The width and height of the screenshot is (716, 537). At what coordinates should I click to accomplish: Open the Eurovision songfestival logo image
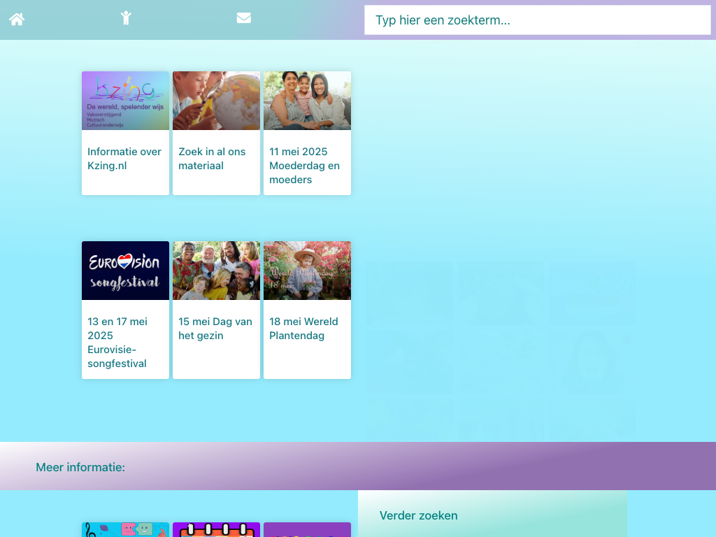click(126, 271)
